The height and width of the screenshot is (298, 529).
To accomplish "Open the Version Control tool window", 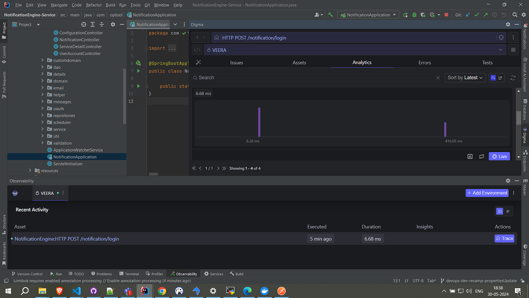I will pos(27,274).
